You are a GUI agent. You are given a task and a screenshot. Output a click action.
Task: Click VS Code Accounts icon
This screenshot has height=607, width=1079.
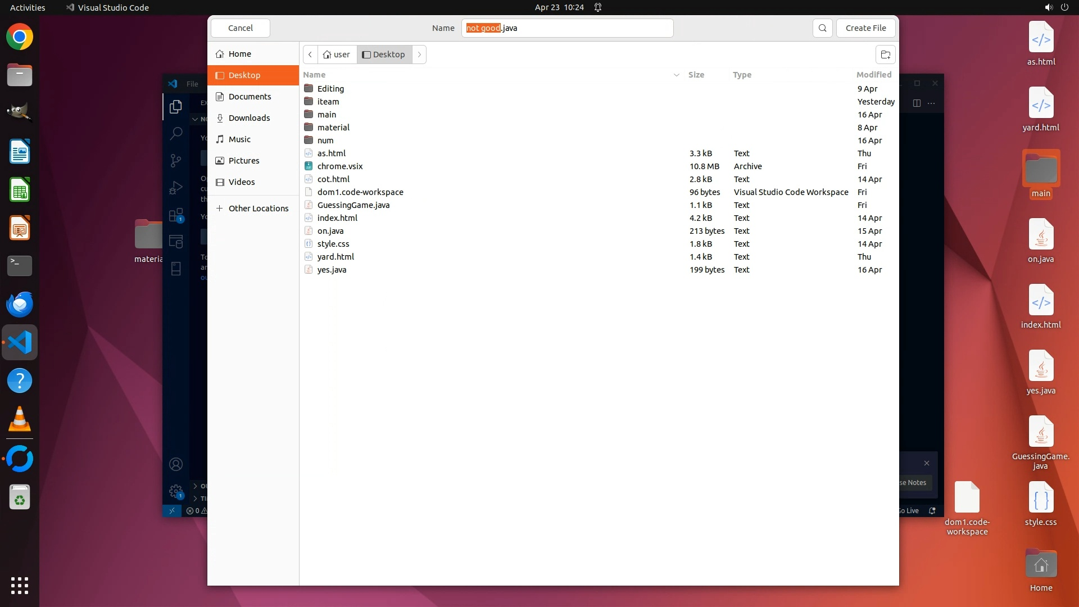pos(176,464)
